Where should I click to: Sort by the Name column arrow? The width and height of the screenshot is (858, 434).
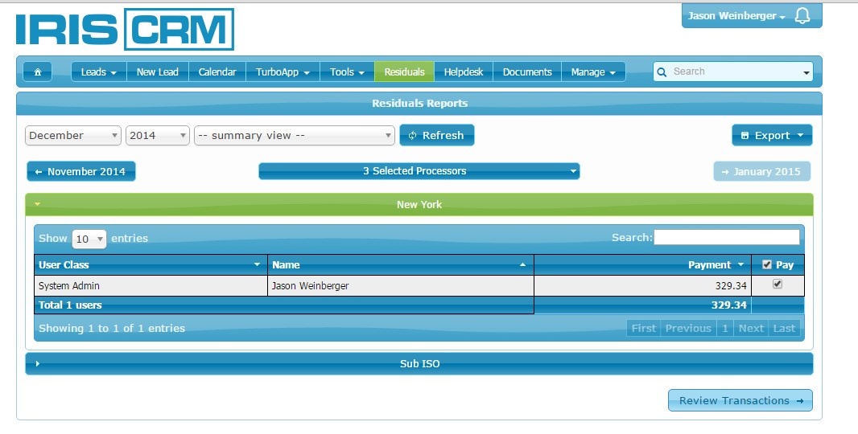point(523,264)
